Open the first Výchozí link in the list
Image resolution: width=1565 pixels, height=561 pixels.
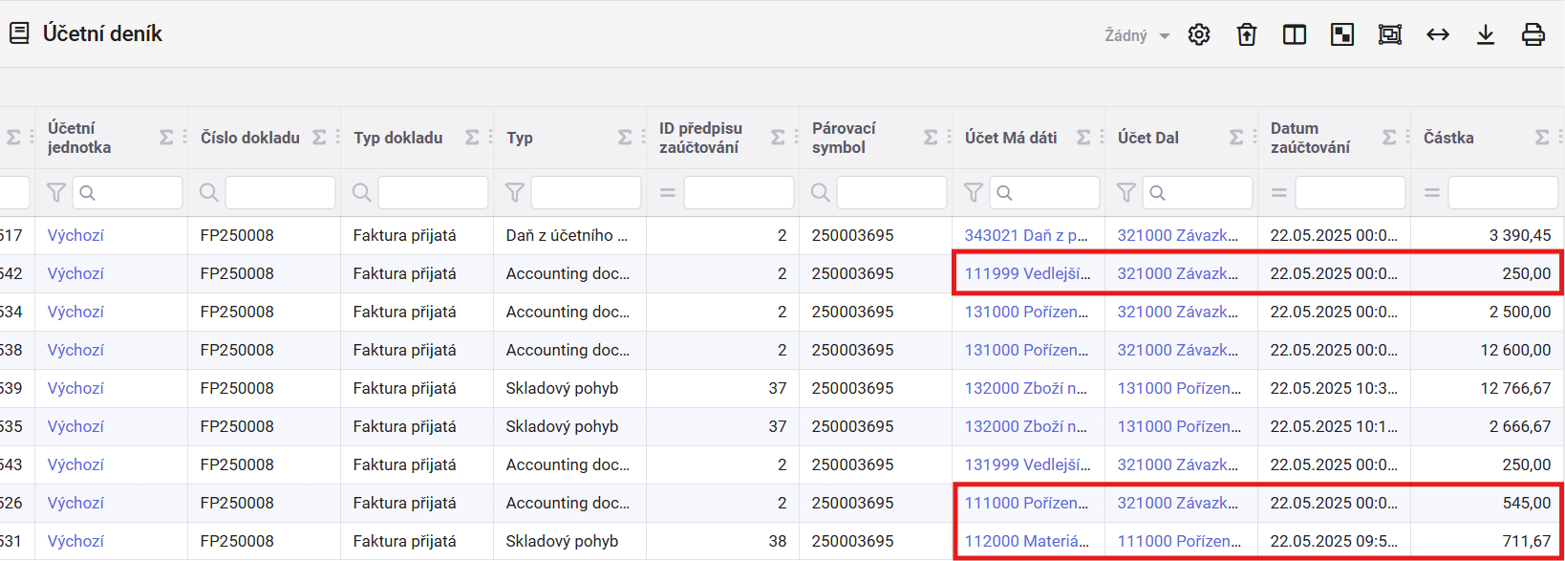point(75,235)
